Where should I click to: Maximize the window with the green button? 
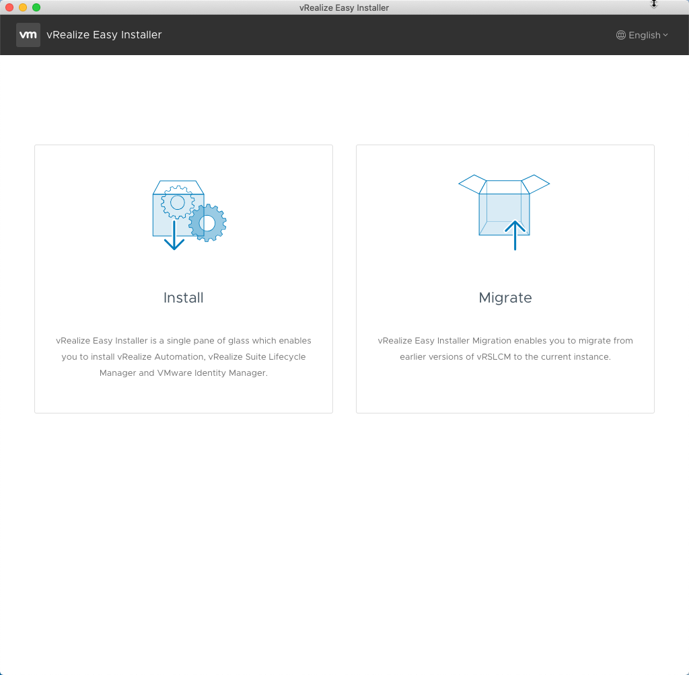point(36,7)
